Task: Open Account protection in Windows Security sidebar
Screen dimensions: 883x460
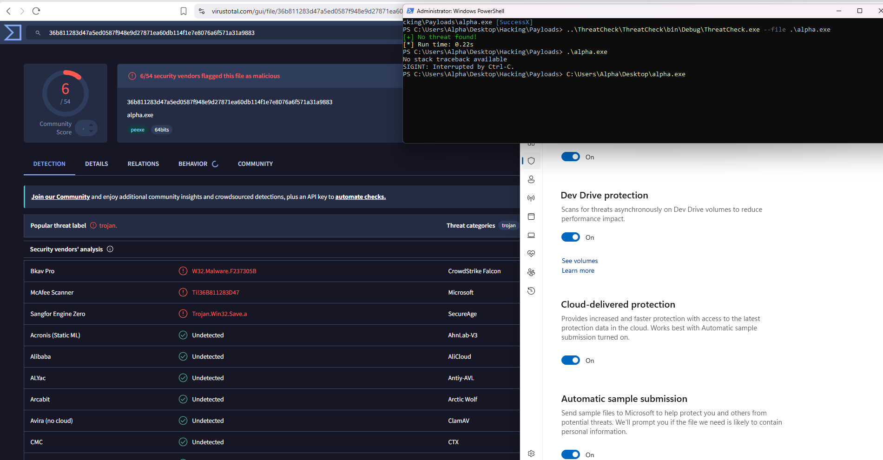Action: click(x=531, y=179)
